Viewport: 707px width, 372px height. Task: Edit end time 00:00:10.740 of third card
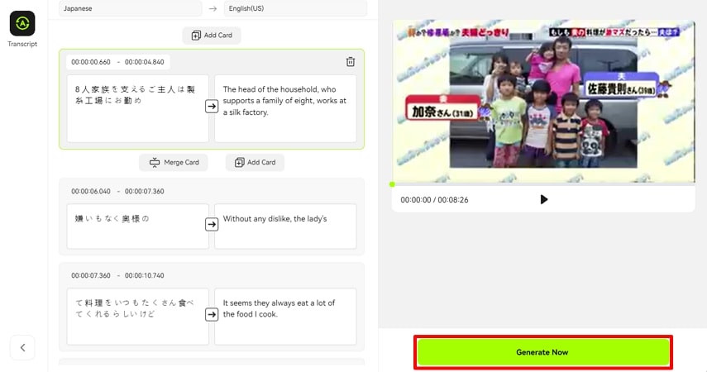tap(145, 275)
